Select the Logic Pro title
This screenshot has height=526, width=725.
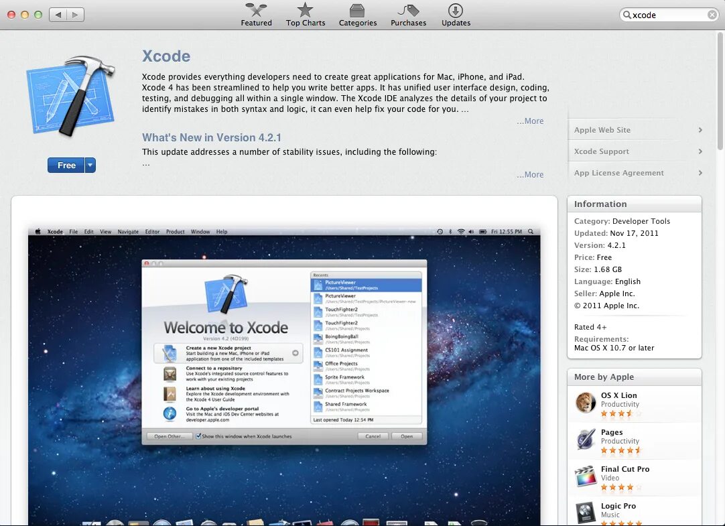(618, 506)
